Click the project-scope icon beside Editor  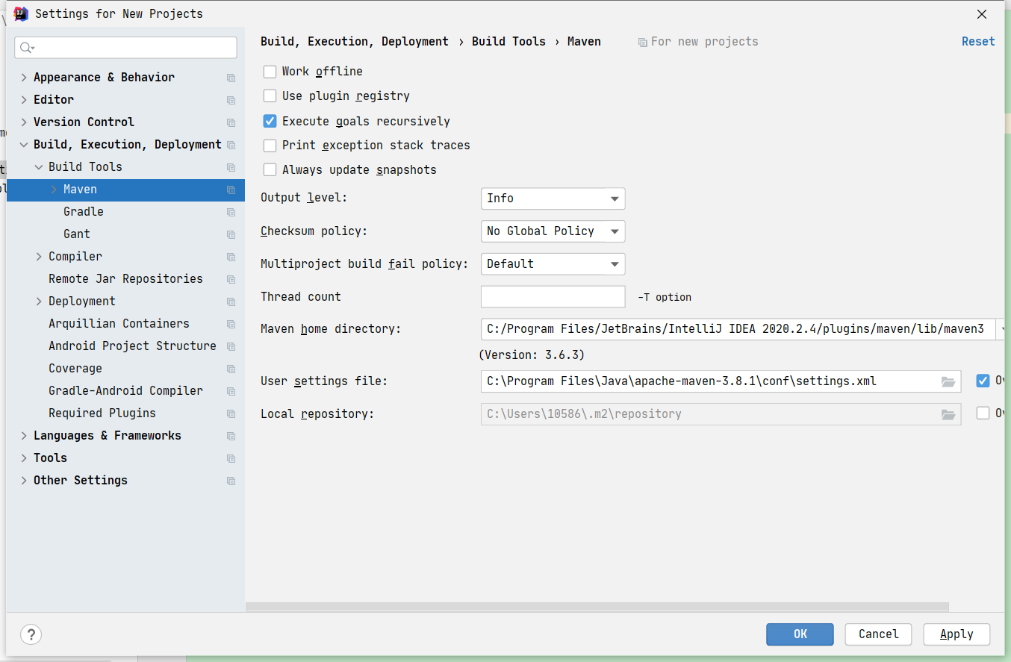(x=231, y=100)
